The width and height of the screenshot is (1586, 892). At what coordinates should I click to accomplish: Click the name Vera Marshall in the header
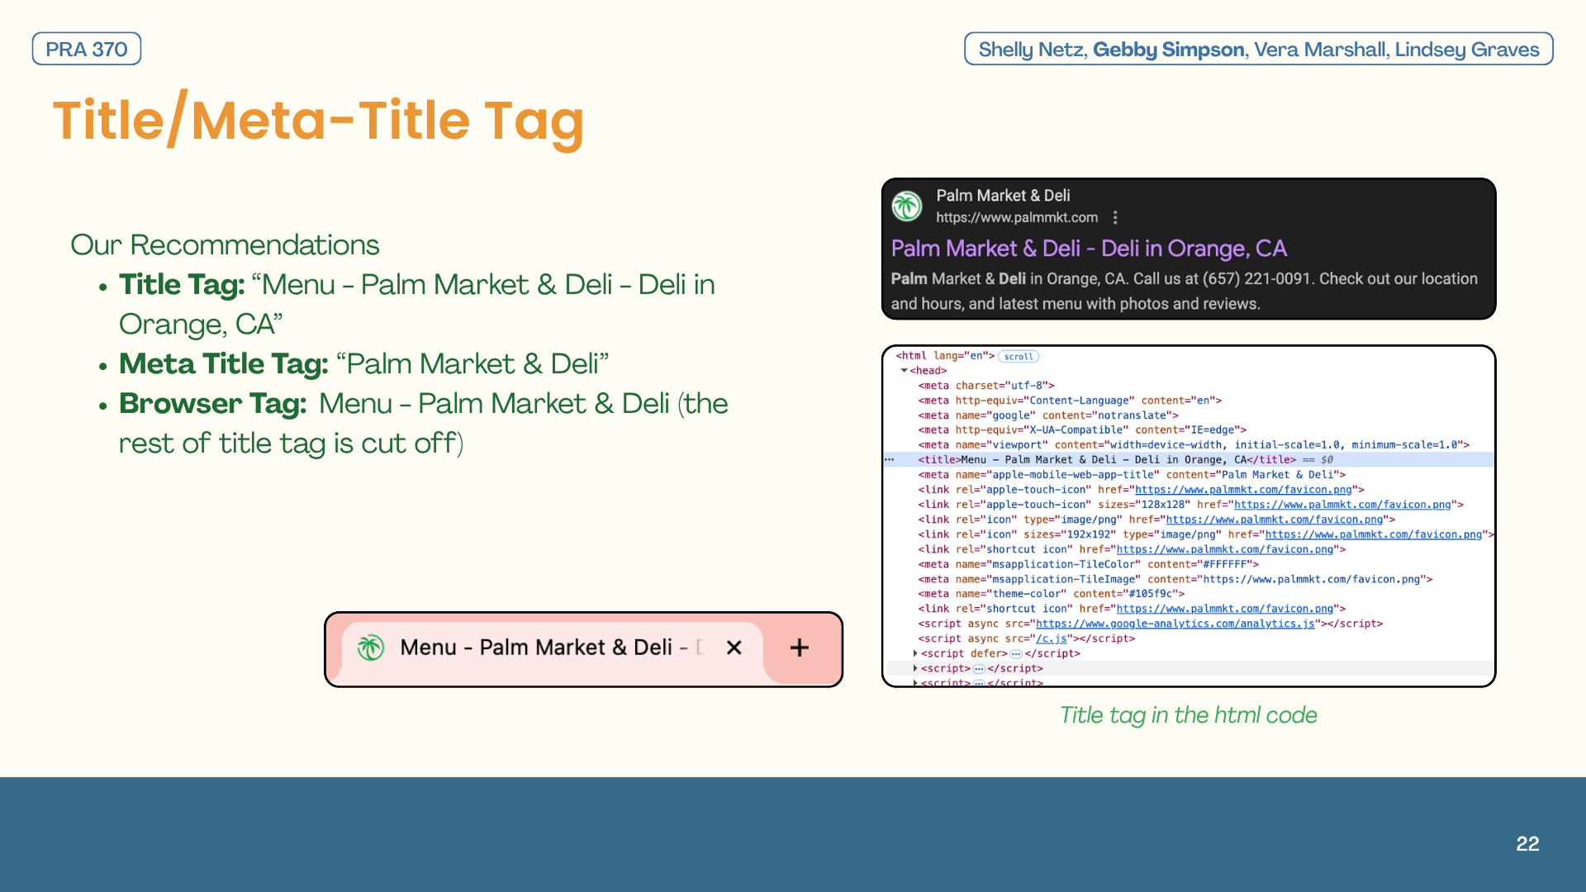click(1320, 50)
